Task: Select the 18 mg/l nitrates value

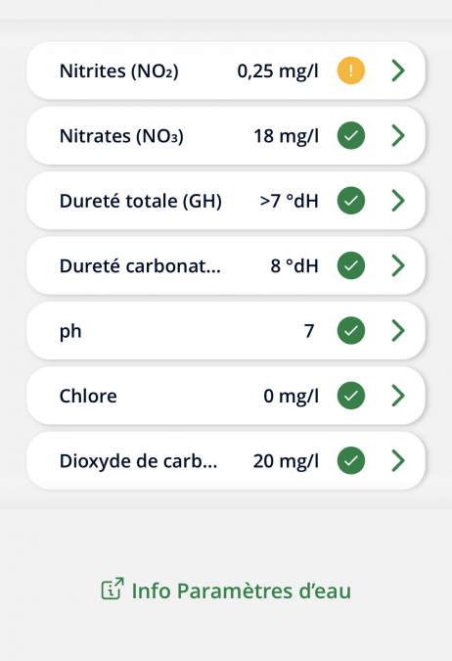Action: coord(286,136)
